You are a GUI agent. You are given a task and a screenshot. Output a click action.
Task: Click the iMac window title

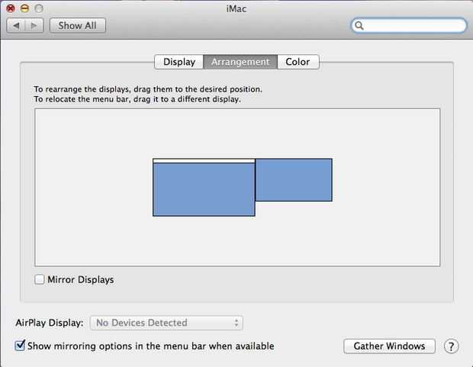click(x=236, y=8)
